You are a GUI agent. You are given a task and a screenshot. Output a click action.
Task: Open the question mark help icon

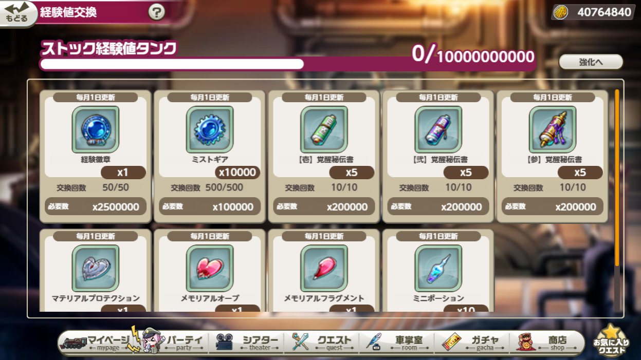tap(156, 12)
